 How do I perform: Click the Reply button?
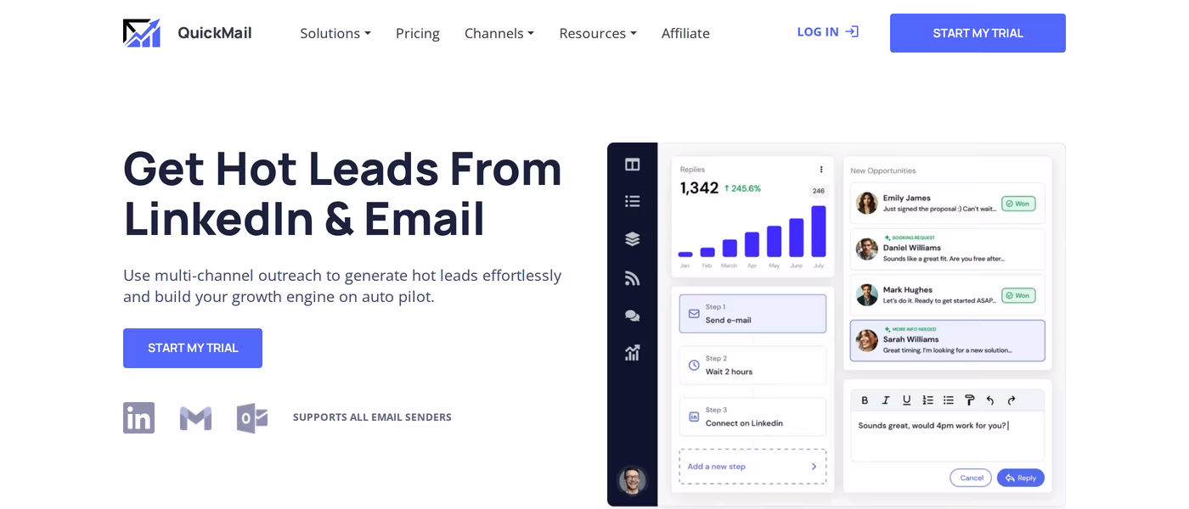[1021, 478]
